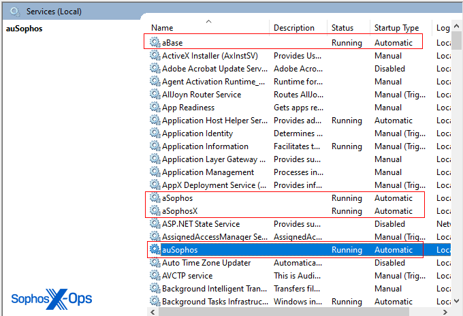Click gear icon of Background Intelligent Transfer
The height and width of the screenshot is (316, 463).
coord(155,288)
